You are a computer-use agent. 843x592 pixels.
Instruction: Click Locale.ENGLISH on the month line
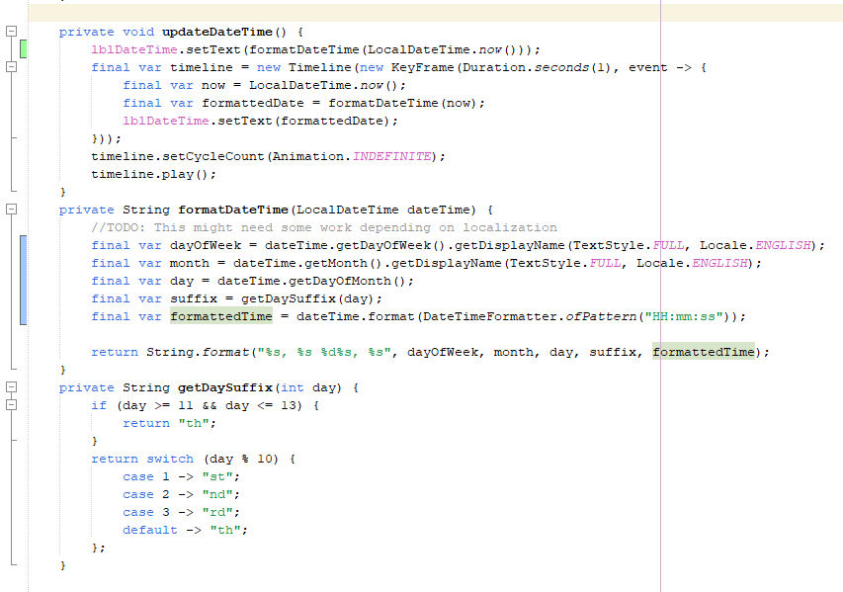(x=692, y=263)
